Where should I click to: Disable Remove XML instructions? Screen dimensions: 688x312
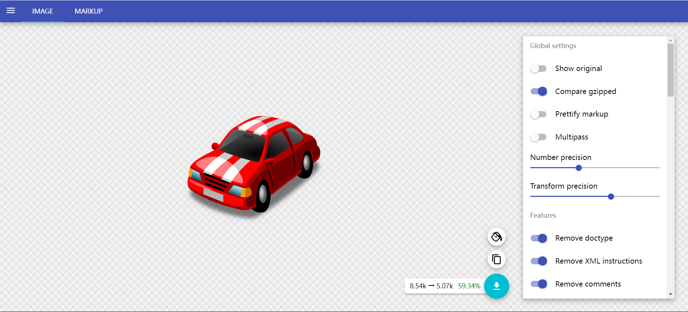click(x=538, y=261)
